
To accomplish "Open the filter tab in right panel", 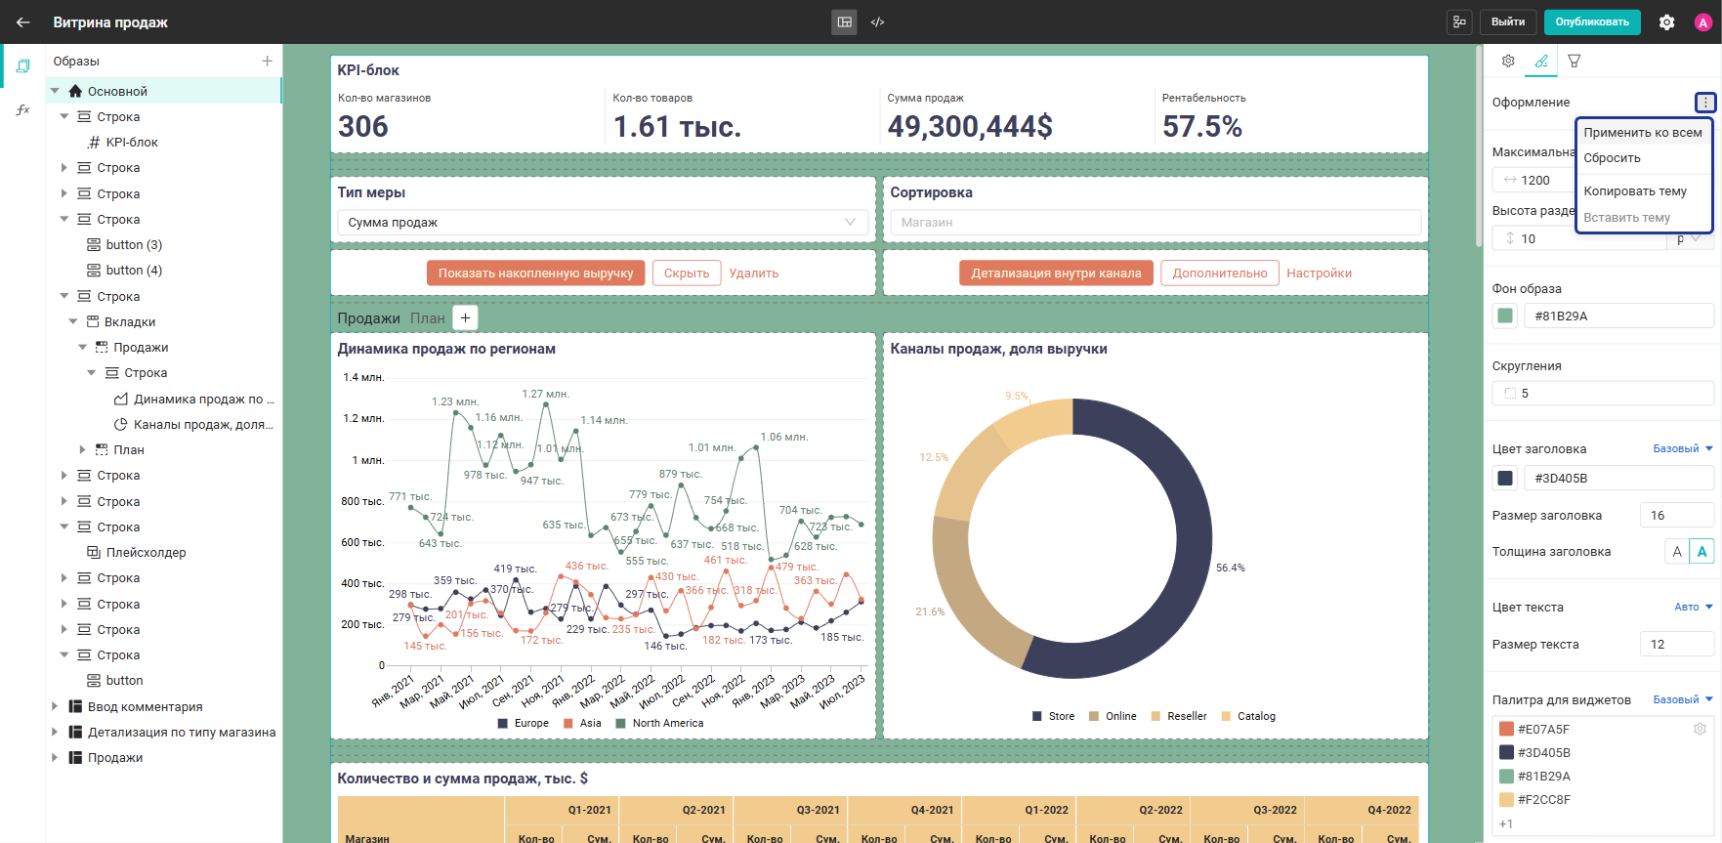I will [1575, 61].
